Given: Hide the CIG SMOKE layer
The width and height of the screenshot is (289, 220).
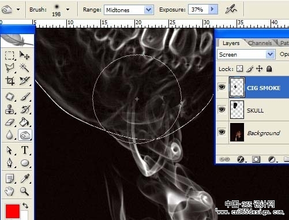Looking at the screenshot, I should tap(222, 87).
